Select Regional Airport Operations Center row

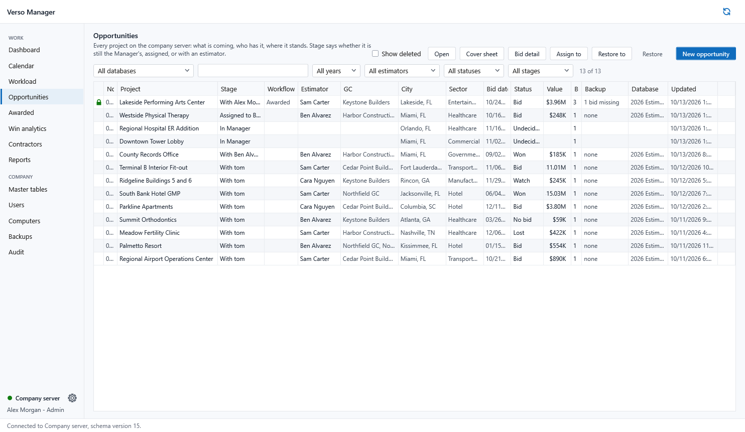point(415,259)
